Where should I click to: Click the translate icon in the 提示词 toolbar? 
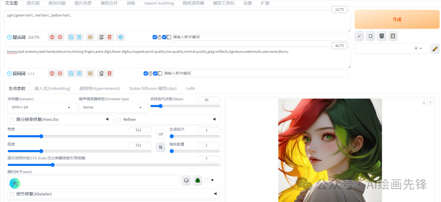[90, 37]
